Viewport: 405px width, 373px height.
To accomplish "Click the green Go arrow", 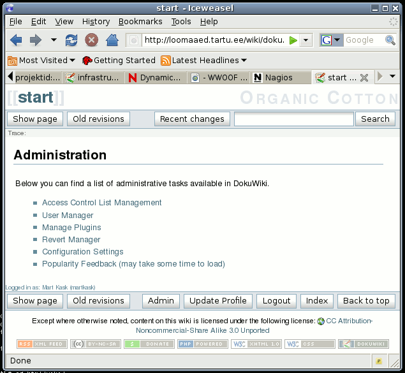I will 293,40.
